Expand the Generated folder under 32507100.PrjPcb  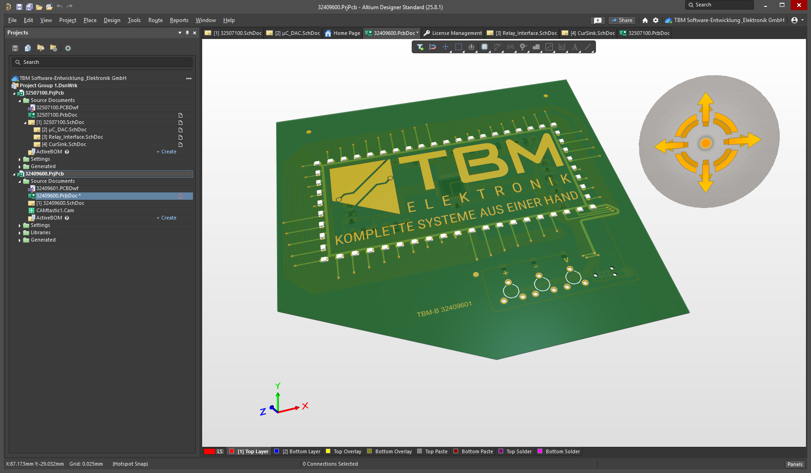click(20, 167)
